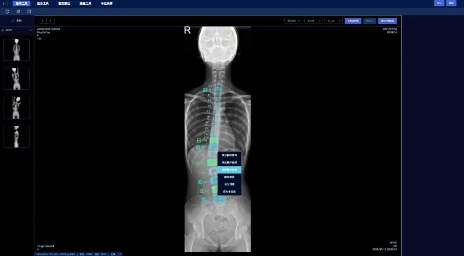The width and height of the screenshot is (464, 256).
Task: Select the boxed marker beside T11
Action: pyautogui.click(x=198, y=147)
